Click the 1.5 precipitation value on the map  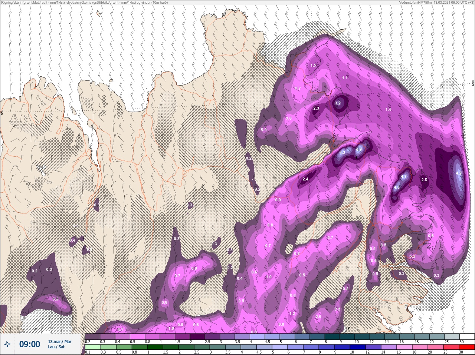pos(313,65)
